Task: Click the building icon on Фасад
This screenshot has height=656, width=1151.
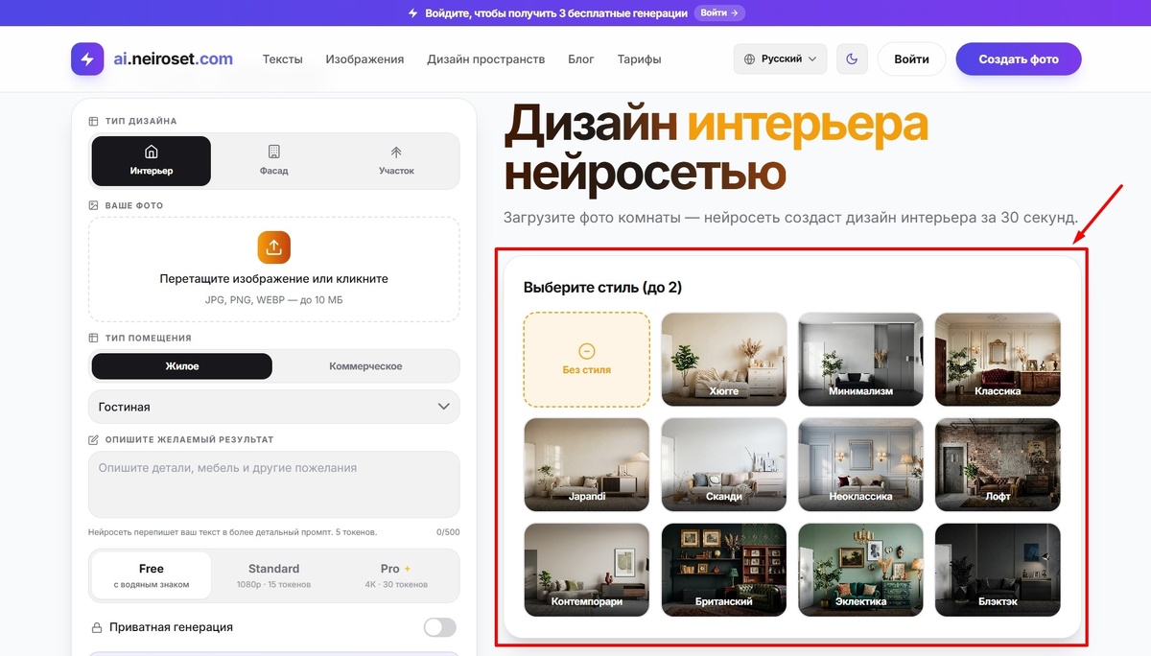Action: point(273,152)
